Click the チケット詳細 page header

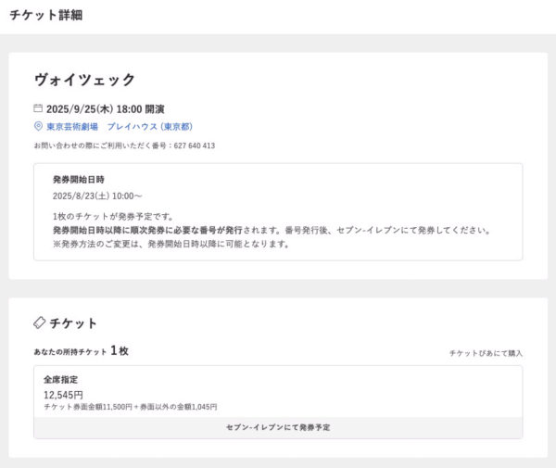pos(43,16)
